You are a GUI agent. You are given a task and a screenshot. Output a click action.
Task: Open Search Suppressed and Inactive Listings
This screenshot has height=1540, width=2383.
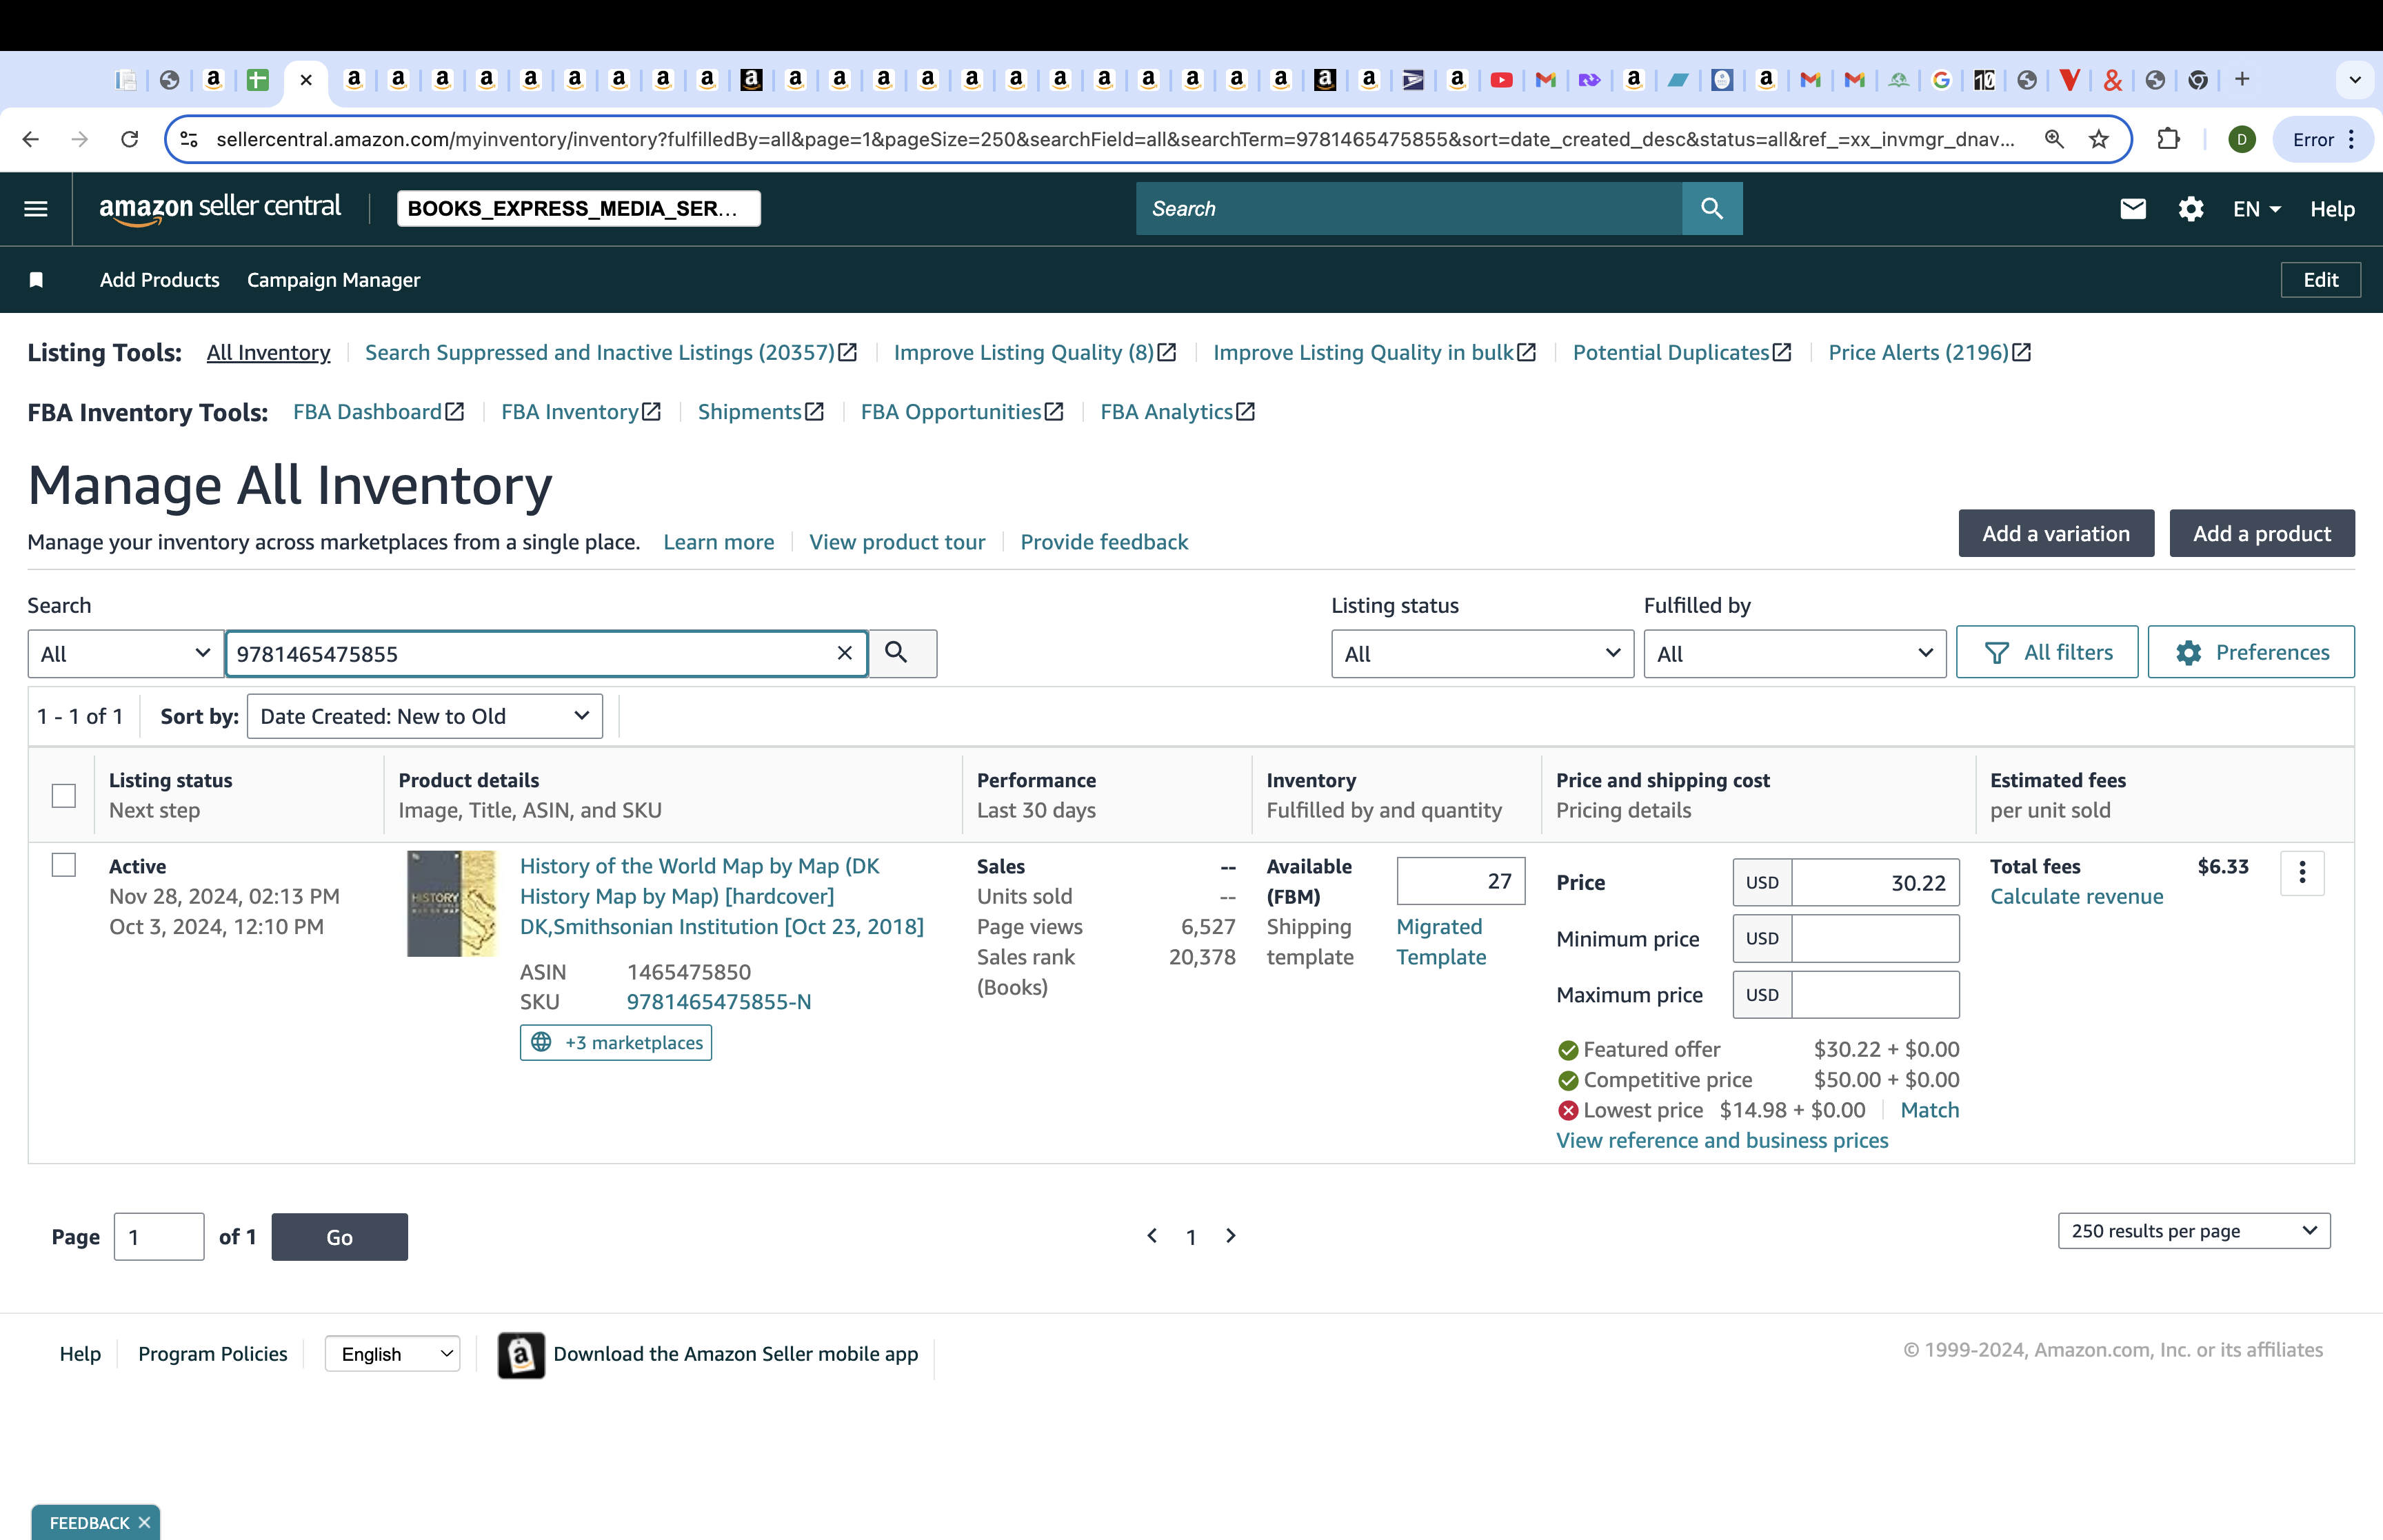click(x=611, y=352)
